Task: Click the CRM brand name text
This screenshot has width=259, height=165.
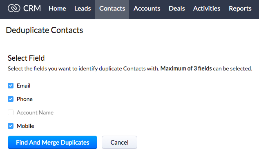Action: [32, 9]
